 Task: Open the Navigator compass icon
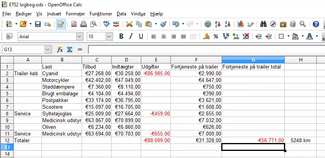(x=273, y=24)
